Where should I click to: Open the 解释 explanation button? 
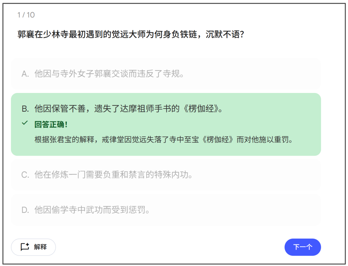(x=34, y=247)
